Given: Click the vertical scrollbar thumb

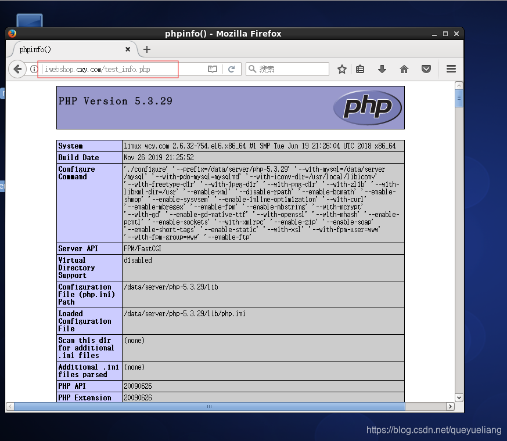Looking at the screenshot, I should point(459,99).
